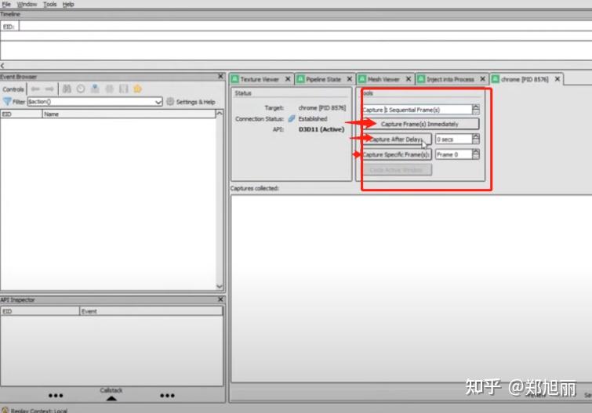Close the Texture Viewer tab
The height and width of the screenshot is (413, 592).
click(x=288, y=79)
